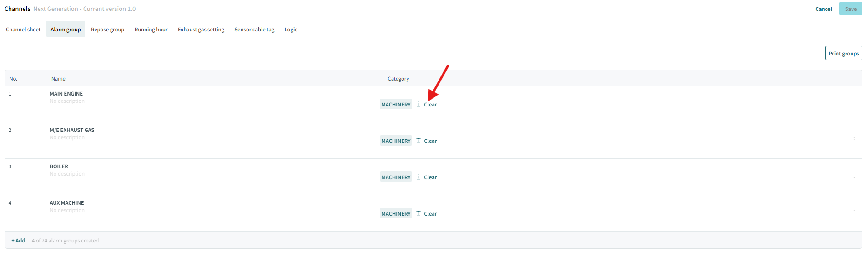
Task: Click trash icon in M/E EXHAUST GAS row
Action: pyautogui.click(x=418, y=141)
